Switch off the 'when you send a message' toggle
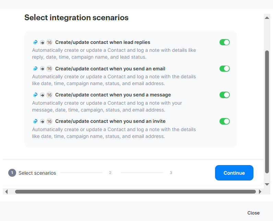This screenshot has width=273, height=221. pos(225,95)
